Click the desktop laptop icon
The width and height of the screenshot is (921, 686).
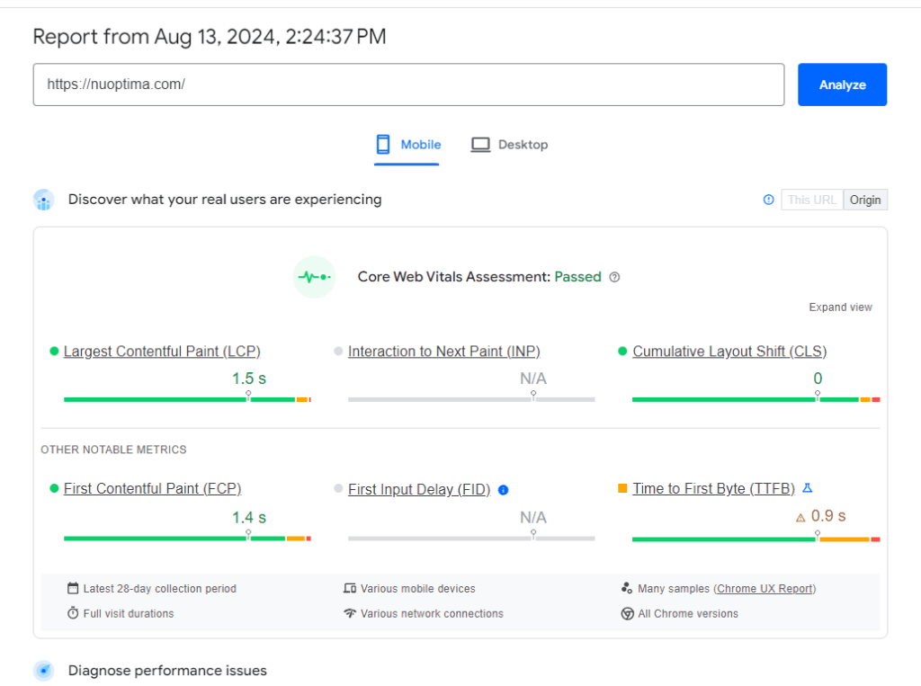pos(480,145)
